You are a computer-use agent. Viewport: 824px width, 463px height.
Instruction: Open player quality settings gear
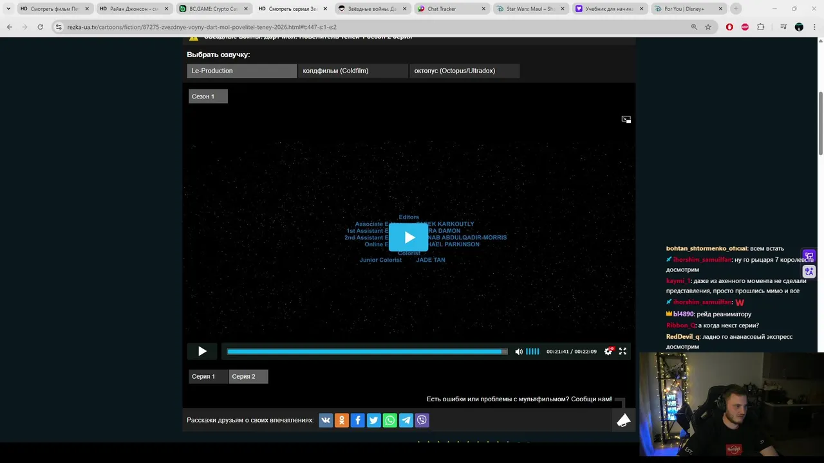(608, 351)
